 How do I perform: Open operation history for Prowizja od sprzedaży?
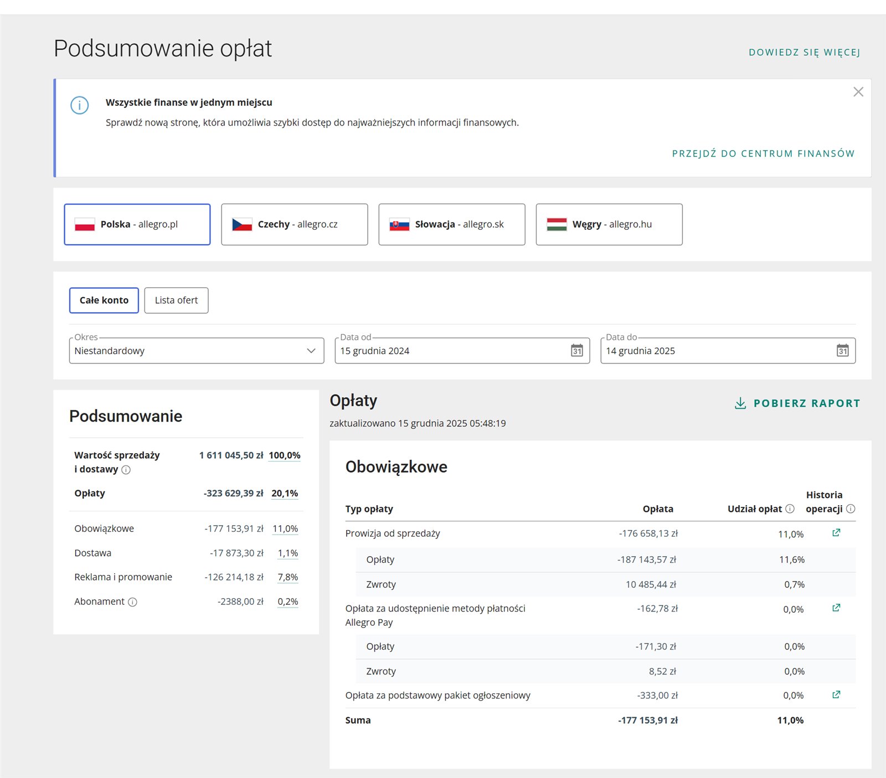click(836, 533)
